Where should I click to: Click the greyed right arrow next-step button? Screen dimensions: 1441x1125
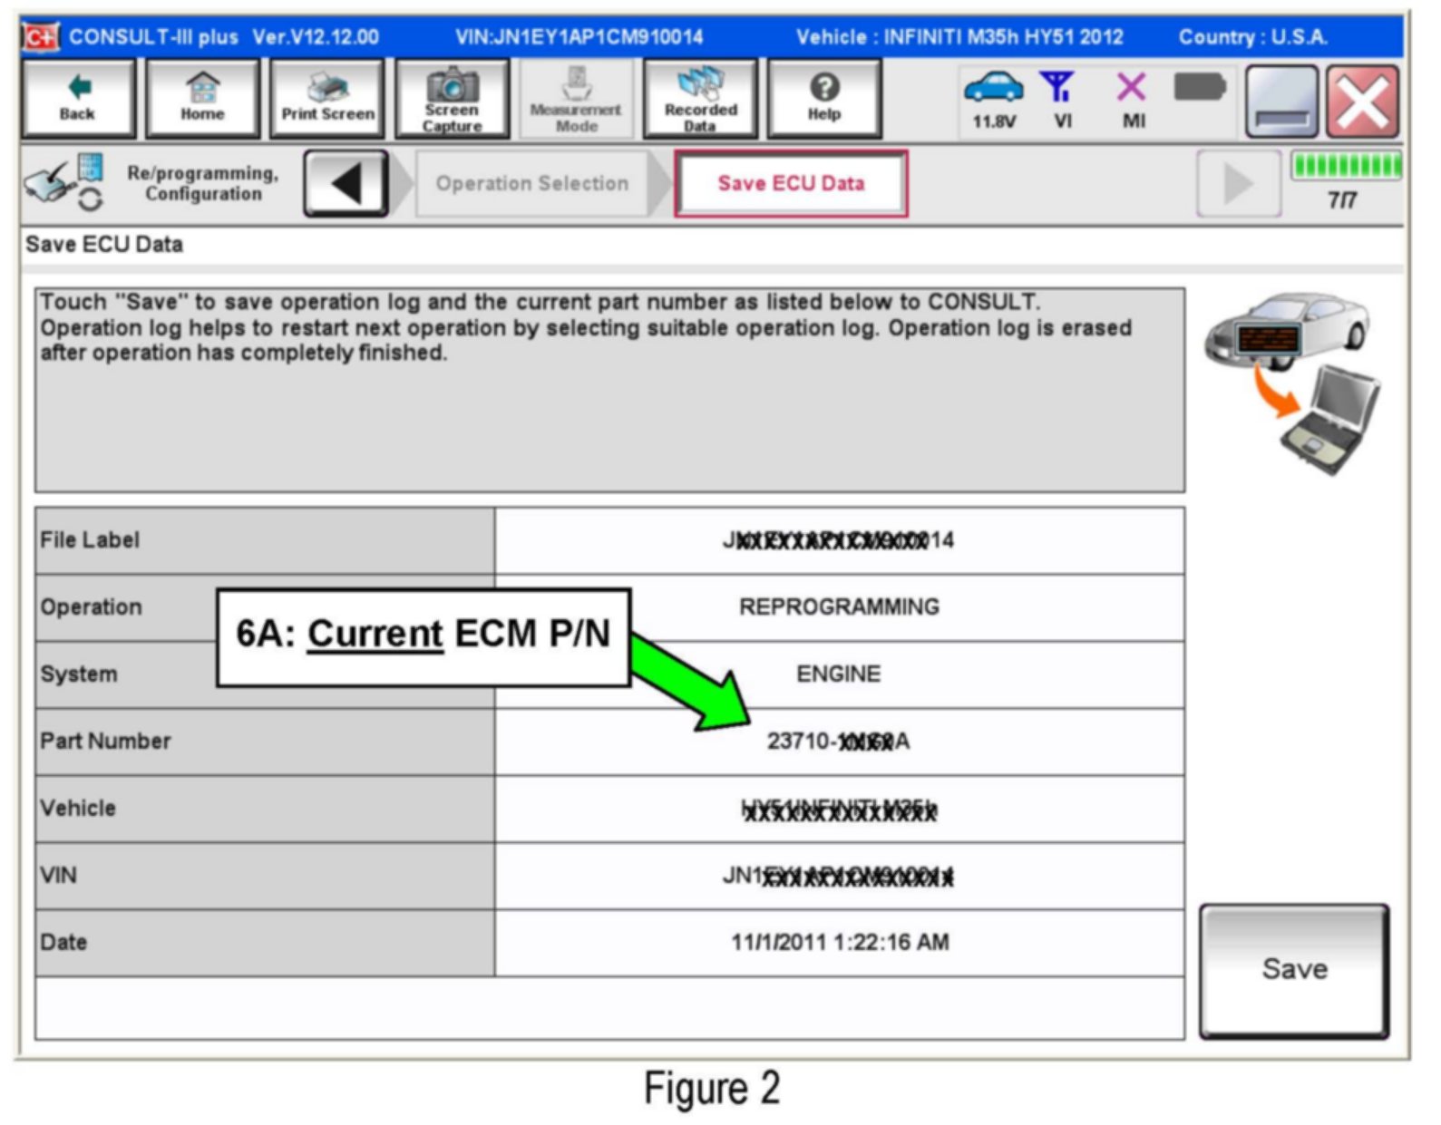coord(1238,184)
